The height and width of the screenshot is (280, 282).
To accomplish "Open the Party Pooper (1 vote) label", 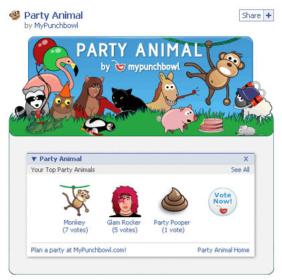I will [172, 226].
